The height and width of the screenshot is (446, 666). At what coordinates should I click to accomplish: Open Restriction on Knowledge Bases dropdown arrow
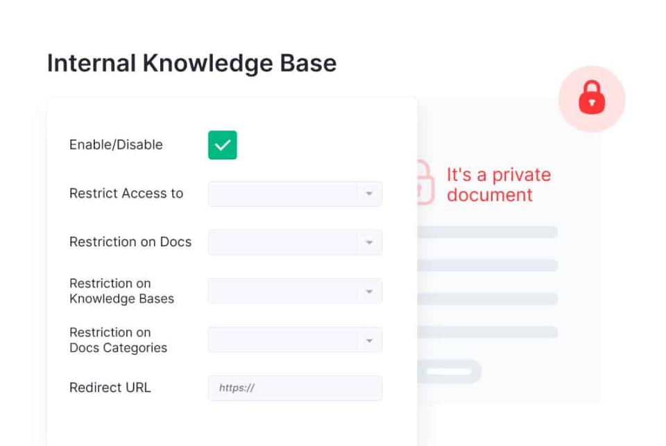[x=369, y=291]
